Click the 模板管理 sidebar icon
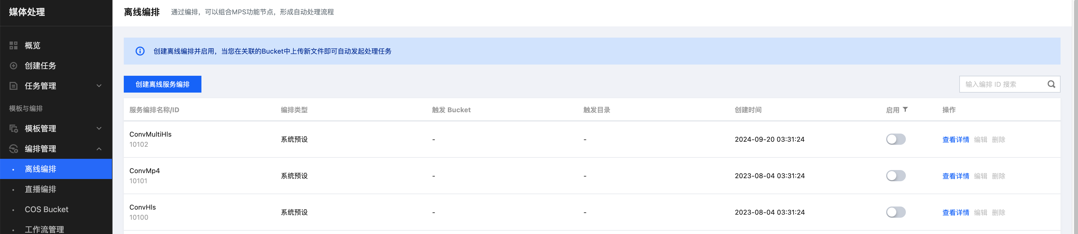The width and height of the screenshot is (1078, 234). point(14,129)
